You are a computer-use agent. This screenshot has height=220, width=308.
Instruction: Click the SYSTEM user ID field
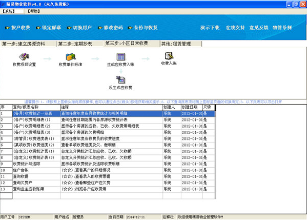tap(35, 217)
